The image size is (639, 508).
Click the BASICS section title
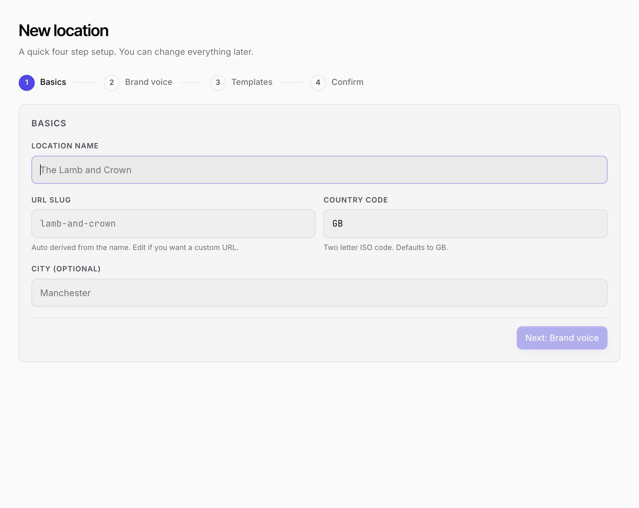(49, 123)
